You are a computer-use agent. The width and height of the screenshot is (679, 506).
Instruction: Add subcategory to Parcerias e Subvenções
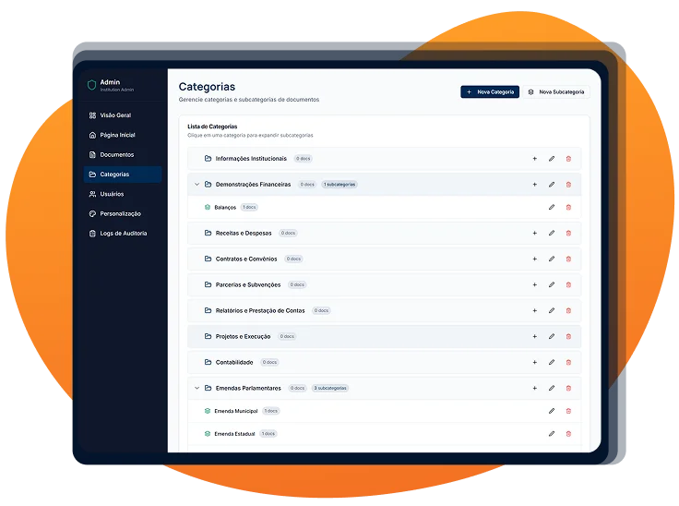click(x=534, y=285)
